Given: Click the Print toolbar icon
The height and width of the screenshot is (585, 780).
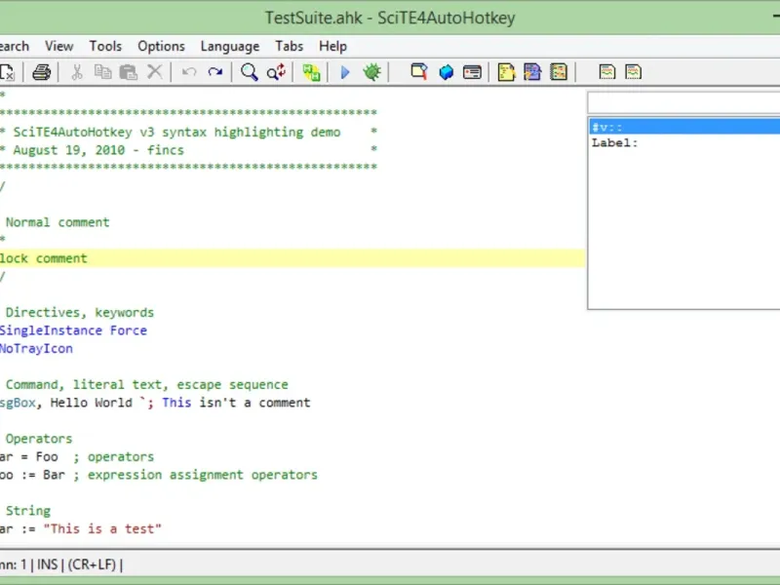Looking at the screenshot, I should 41,72.
